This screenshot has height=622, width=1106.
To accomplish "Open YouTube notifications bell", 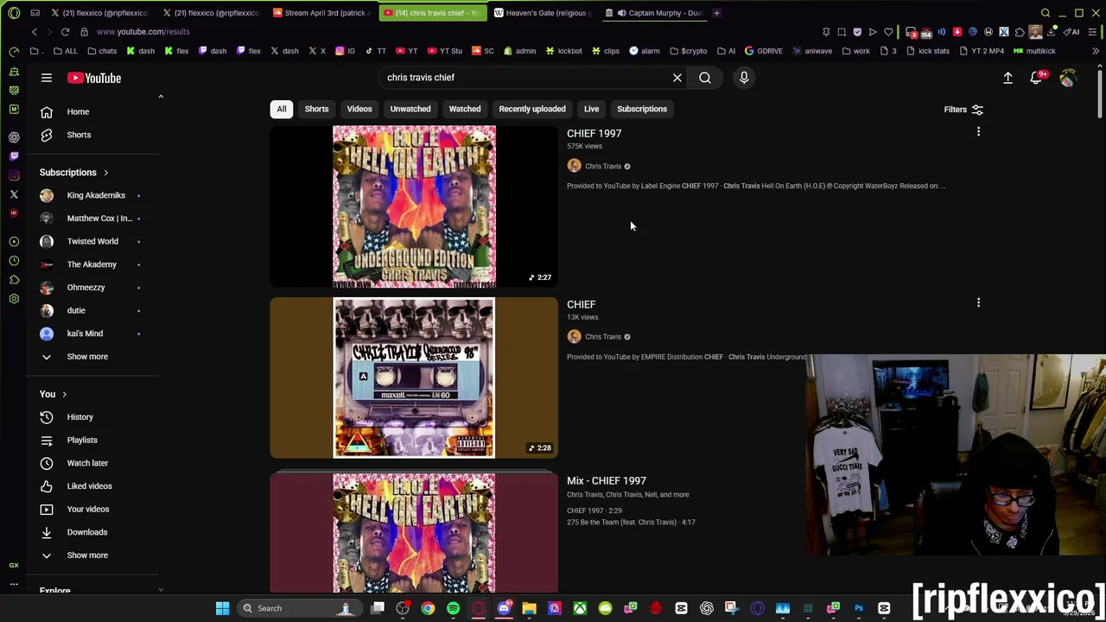I will tap(1037, 78).
